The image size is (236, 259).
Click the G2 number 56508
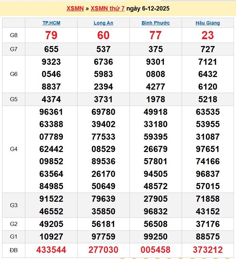point(155,224)
